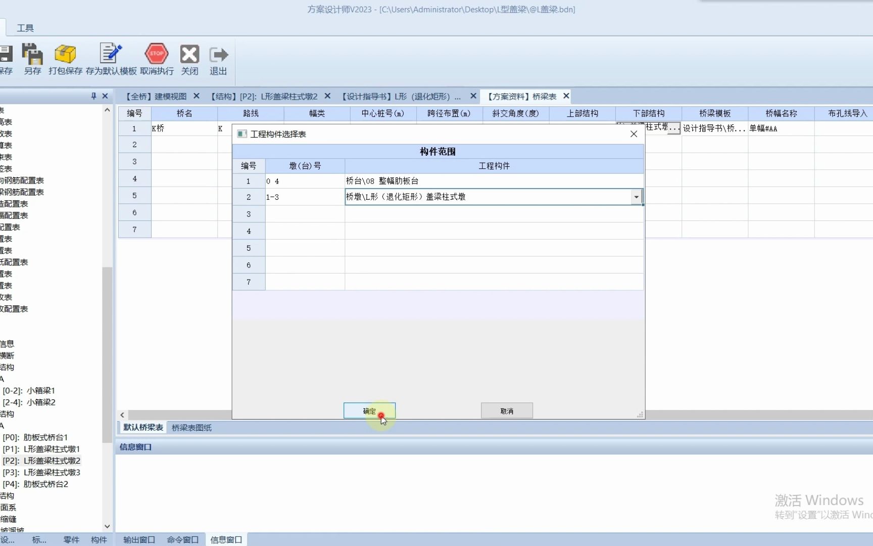Open the 工具 menu

(25, 28)
